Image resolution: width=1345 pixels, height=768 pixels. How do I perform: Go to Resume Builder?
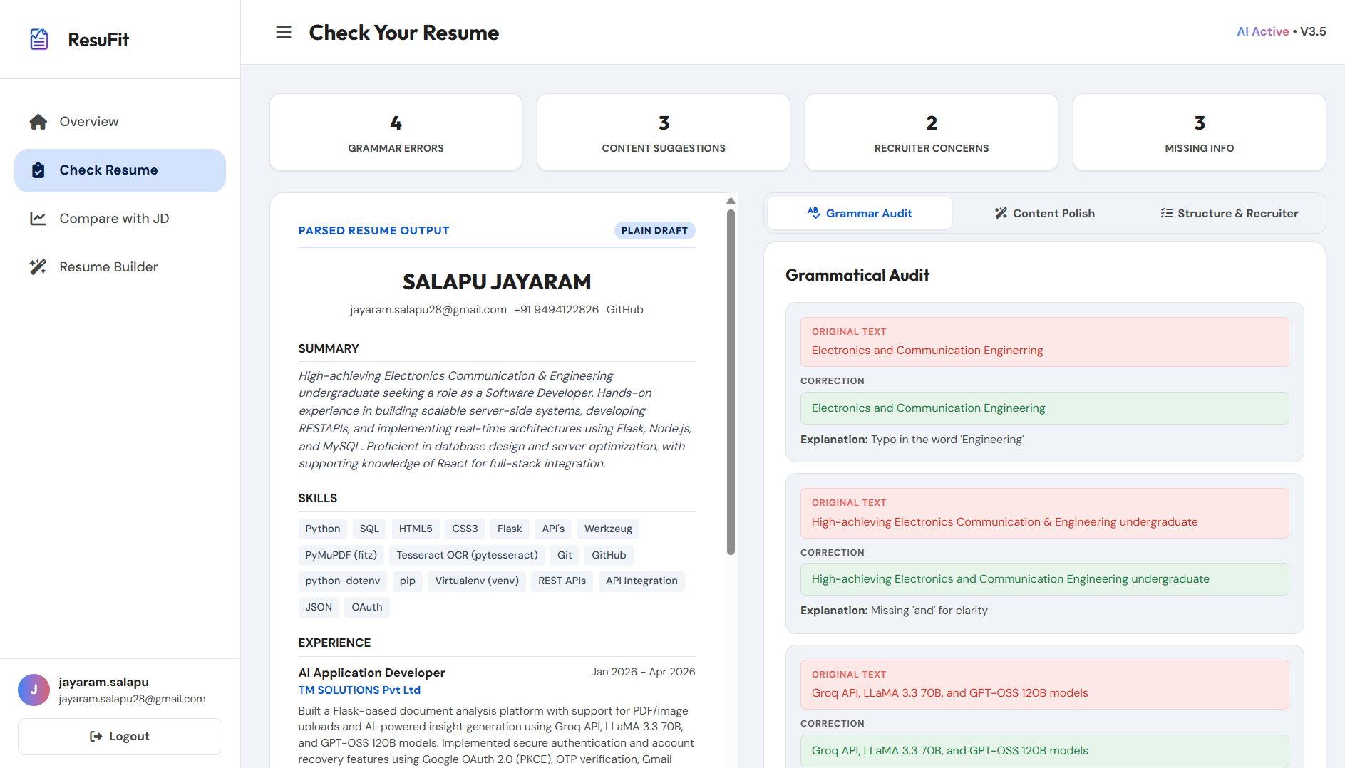120,267
